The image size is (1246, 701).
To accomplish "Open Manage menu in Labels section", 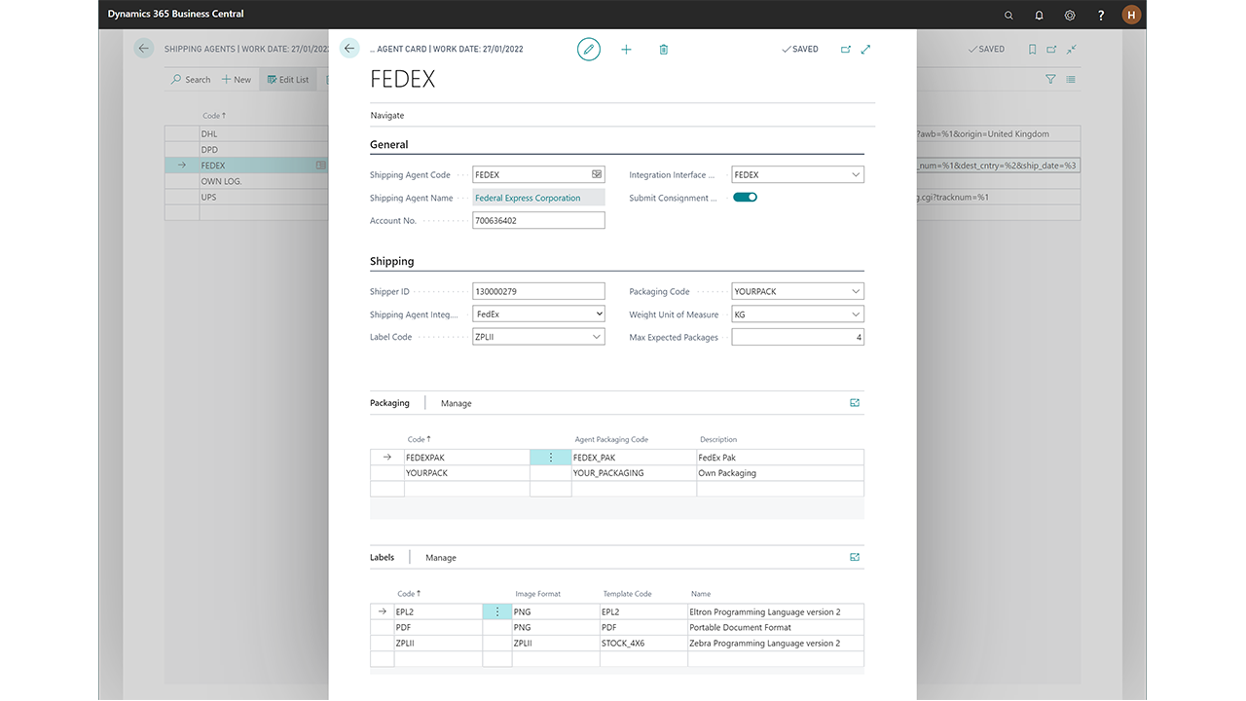I will 441,558.
